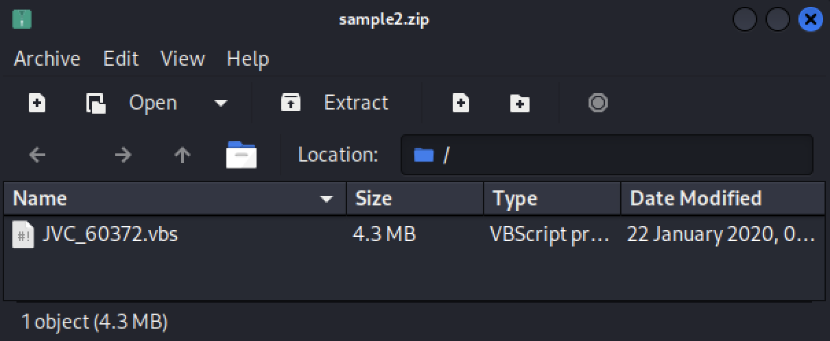
Task: Click the Location path field
Action: tap(607, 155)
